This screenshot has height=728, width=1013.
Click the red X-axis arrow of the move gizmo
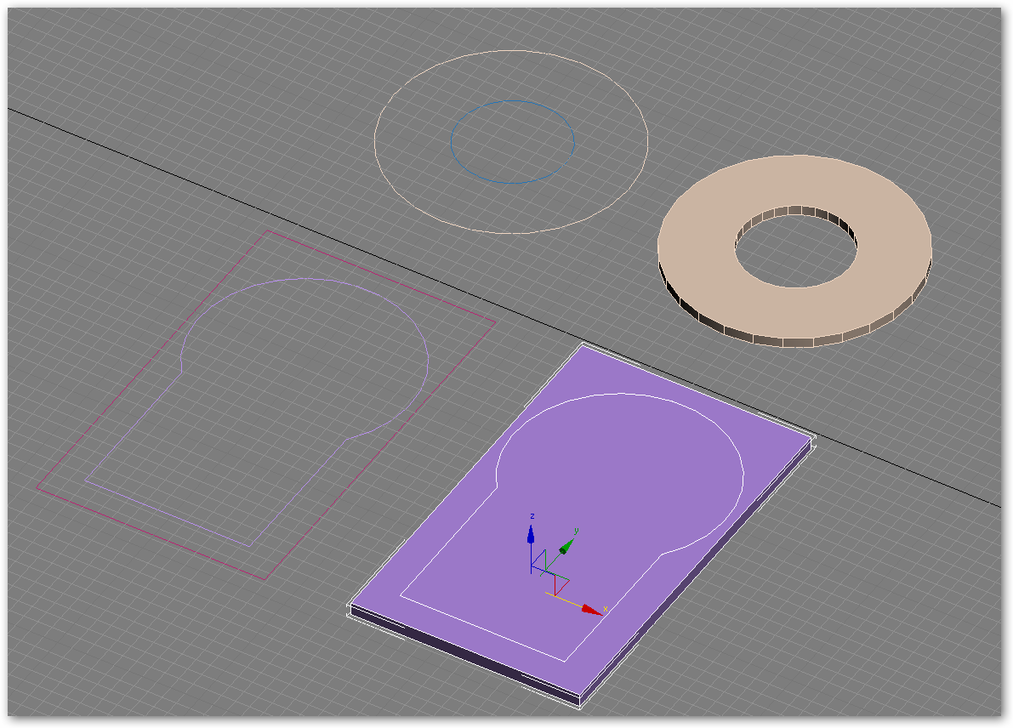(x=590, y=609)
